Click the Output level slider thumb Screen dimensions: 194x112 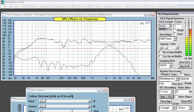point(166,48)
